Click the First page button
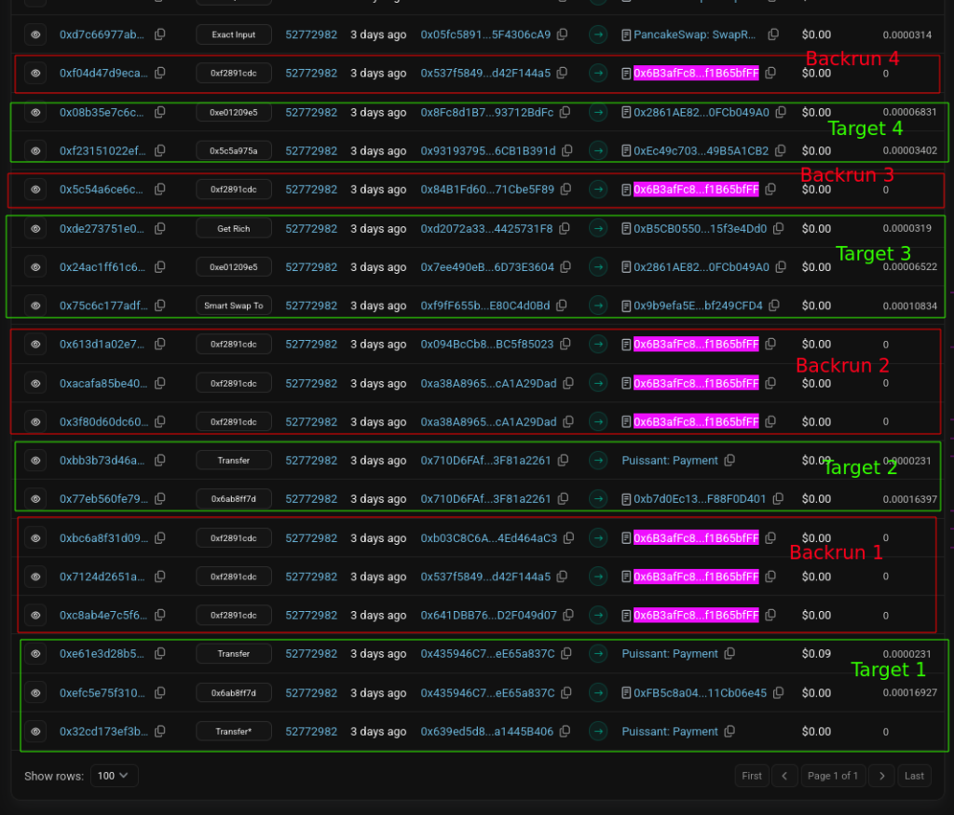The width and height of the screenshot is (954, 815). coord(751,776)
